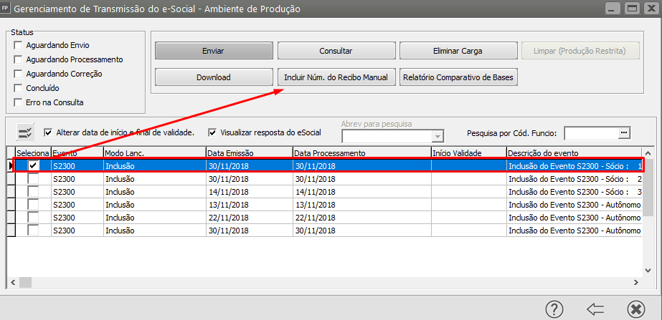Click the row indicator arrow of first row
The width and height of the screenshot is (662, 320).
(x=11, y=166)
